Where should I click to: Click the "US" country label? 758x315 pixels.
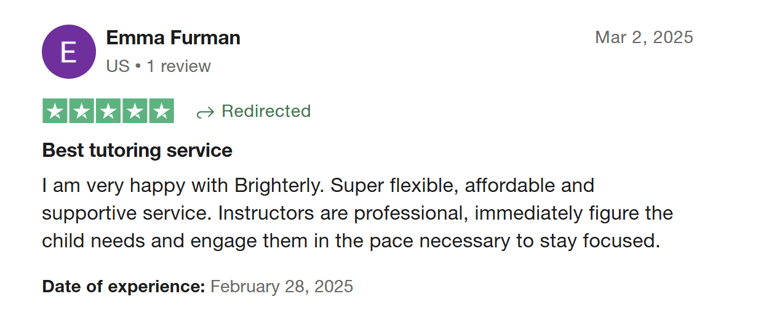pos(118,66)
